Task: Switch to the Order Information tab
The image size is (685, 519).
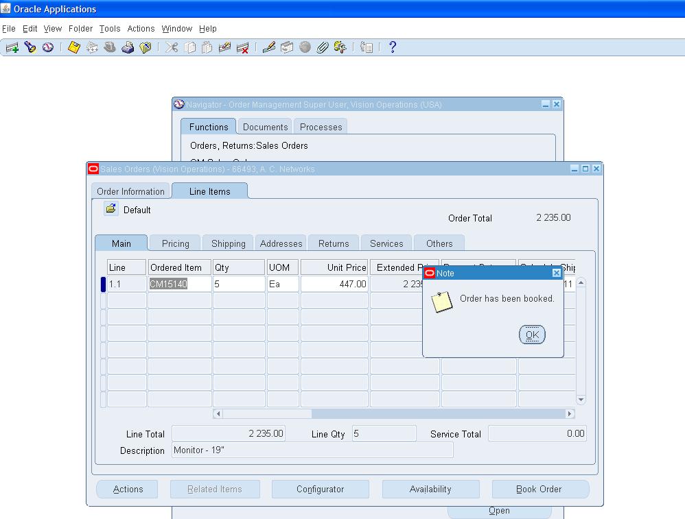Action: click(130, 191)
